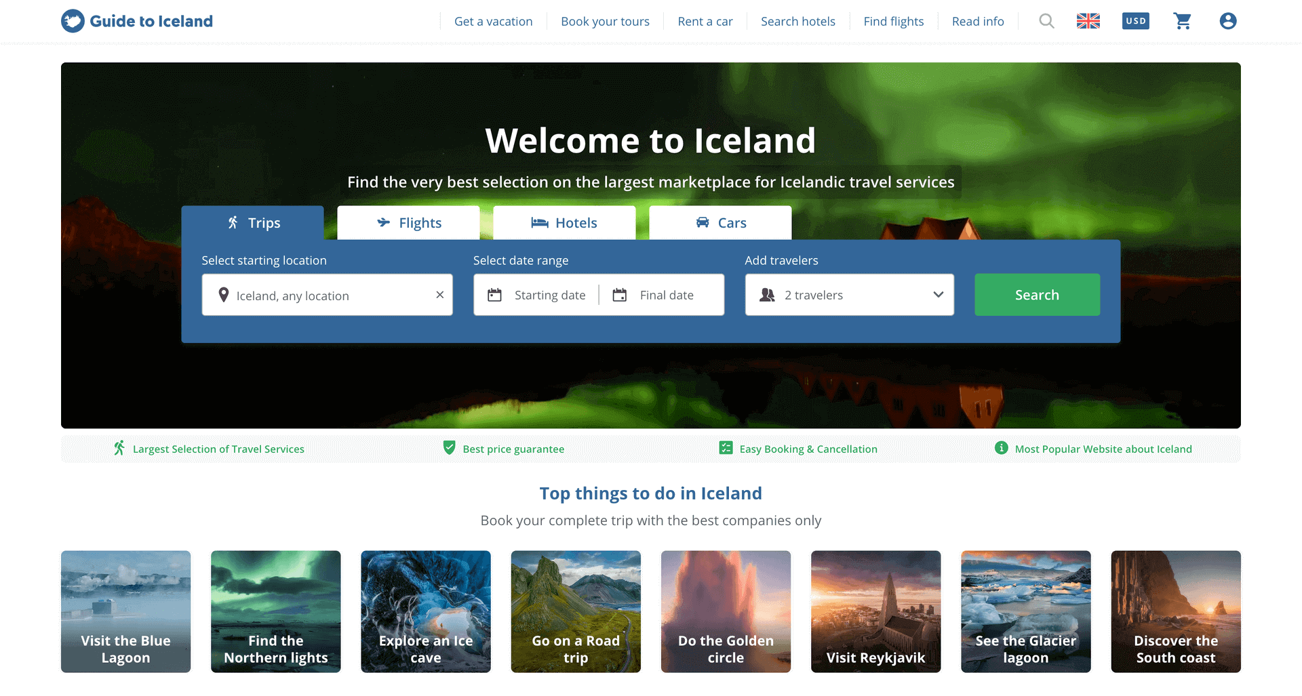Click the Best price guarantee text
The width and height of the screenshot is (1302, 696).
point(513,449)
